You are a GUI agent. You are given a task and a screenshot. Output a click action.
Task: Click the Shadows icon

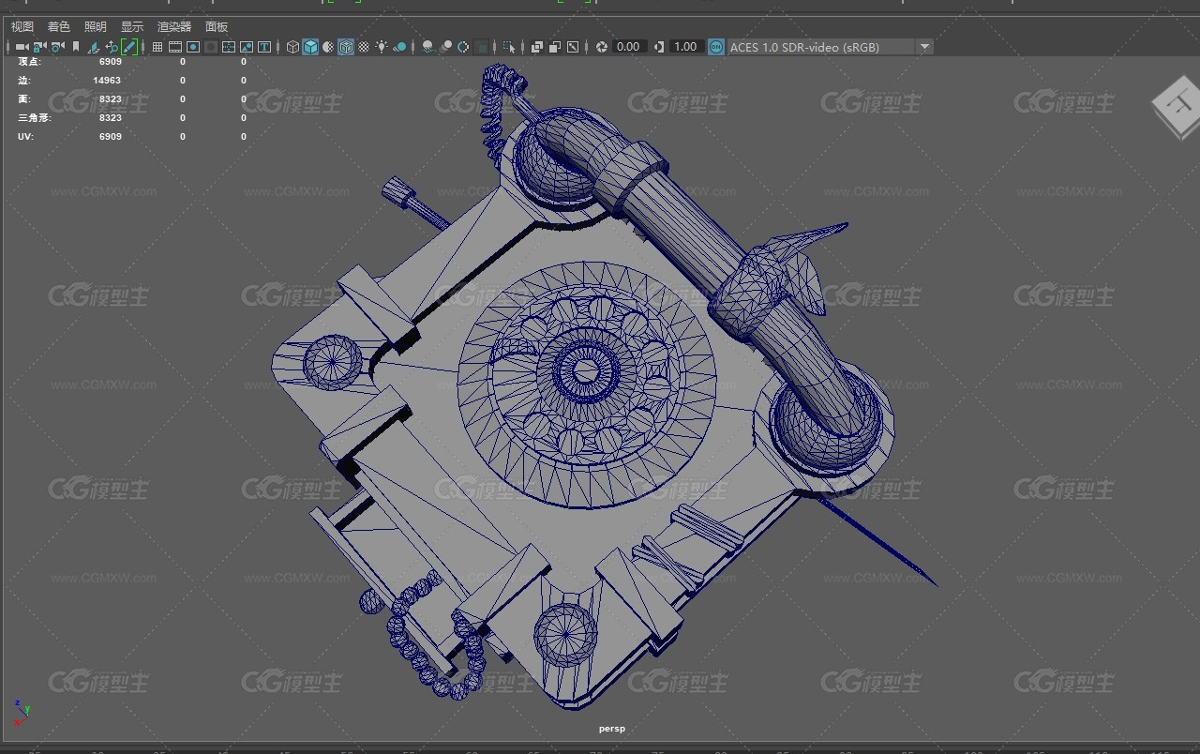[400, 47]
